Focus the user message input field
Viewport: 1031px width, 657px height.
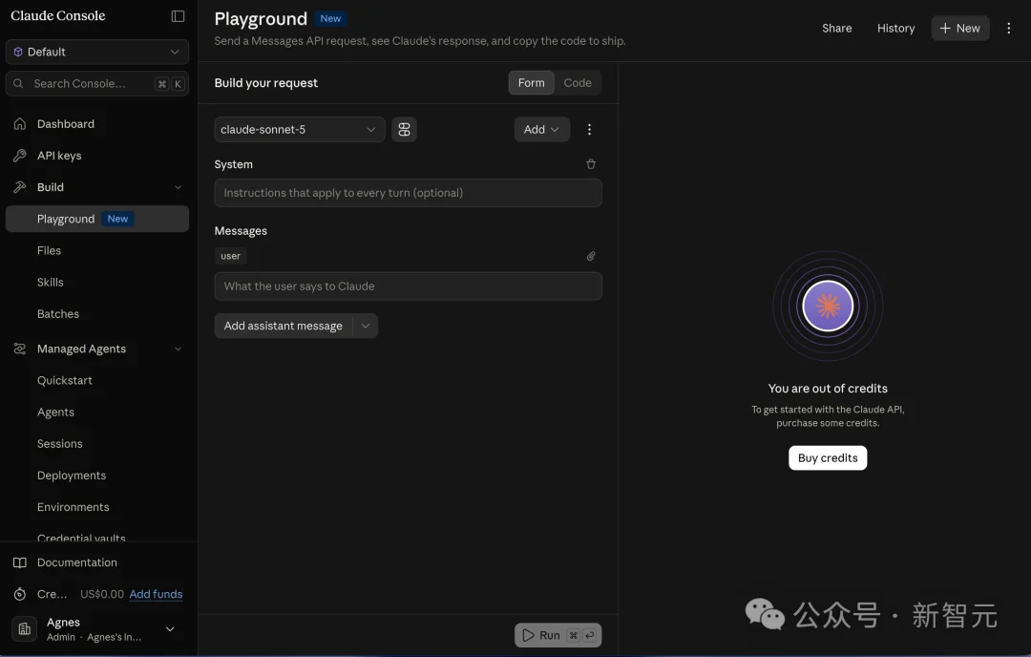coord(408,286)
